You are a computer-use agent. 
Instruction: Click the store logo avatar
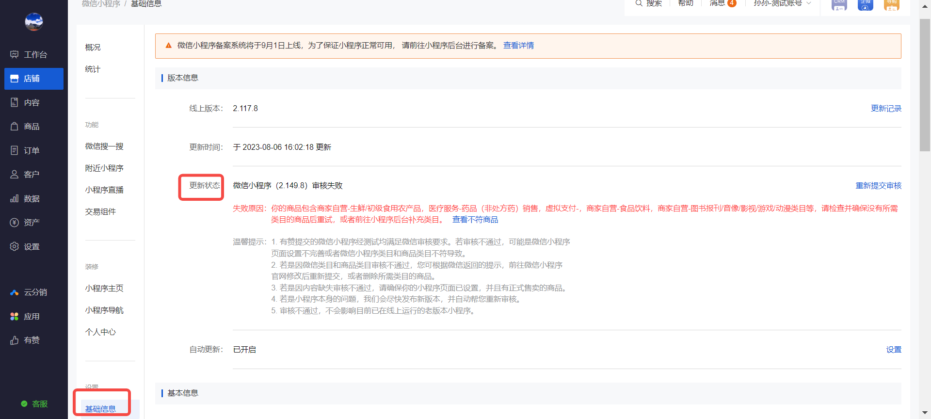coord(34,22)
